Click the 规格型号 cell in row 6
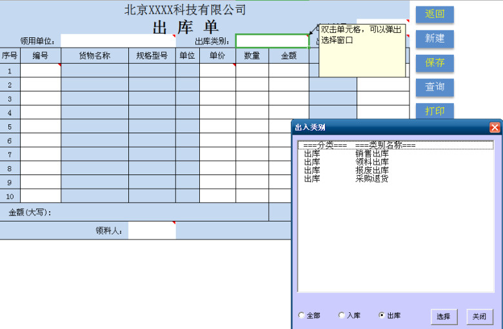The width and height of the screenshot is (503, 329). tap(152, 140)
